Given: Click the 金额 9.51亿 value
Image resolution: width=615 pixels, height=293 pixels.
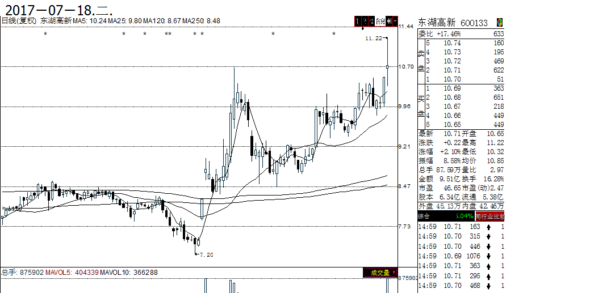Looking at the screenshot, I should tap(450, 179).
